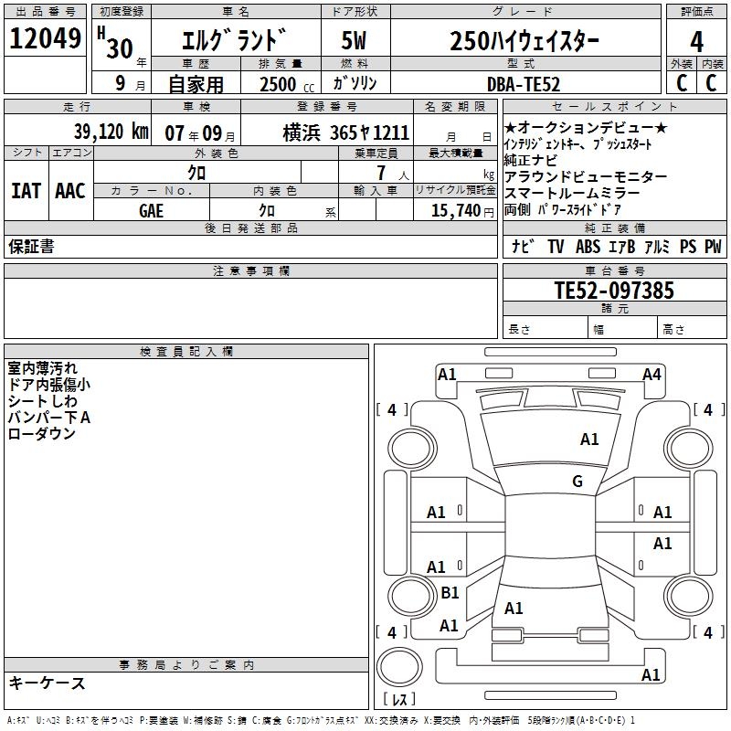
Task: Click the 純正ナビ sales point
Action: pyautogui.click(x=531, y=161)
